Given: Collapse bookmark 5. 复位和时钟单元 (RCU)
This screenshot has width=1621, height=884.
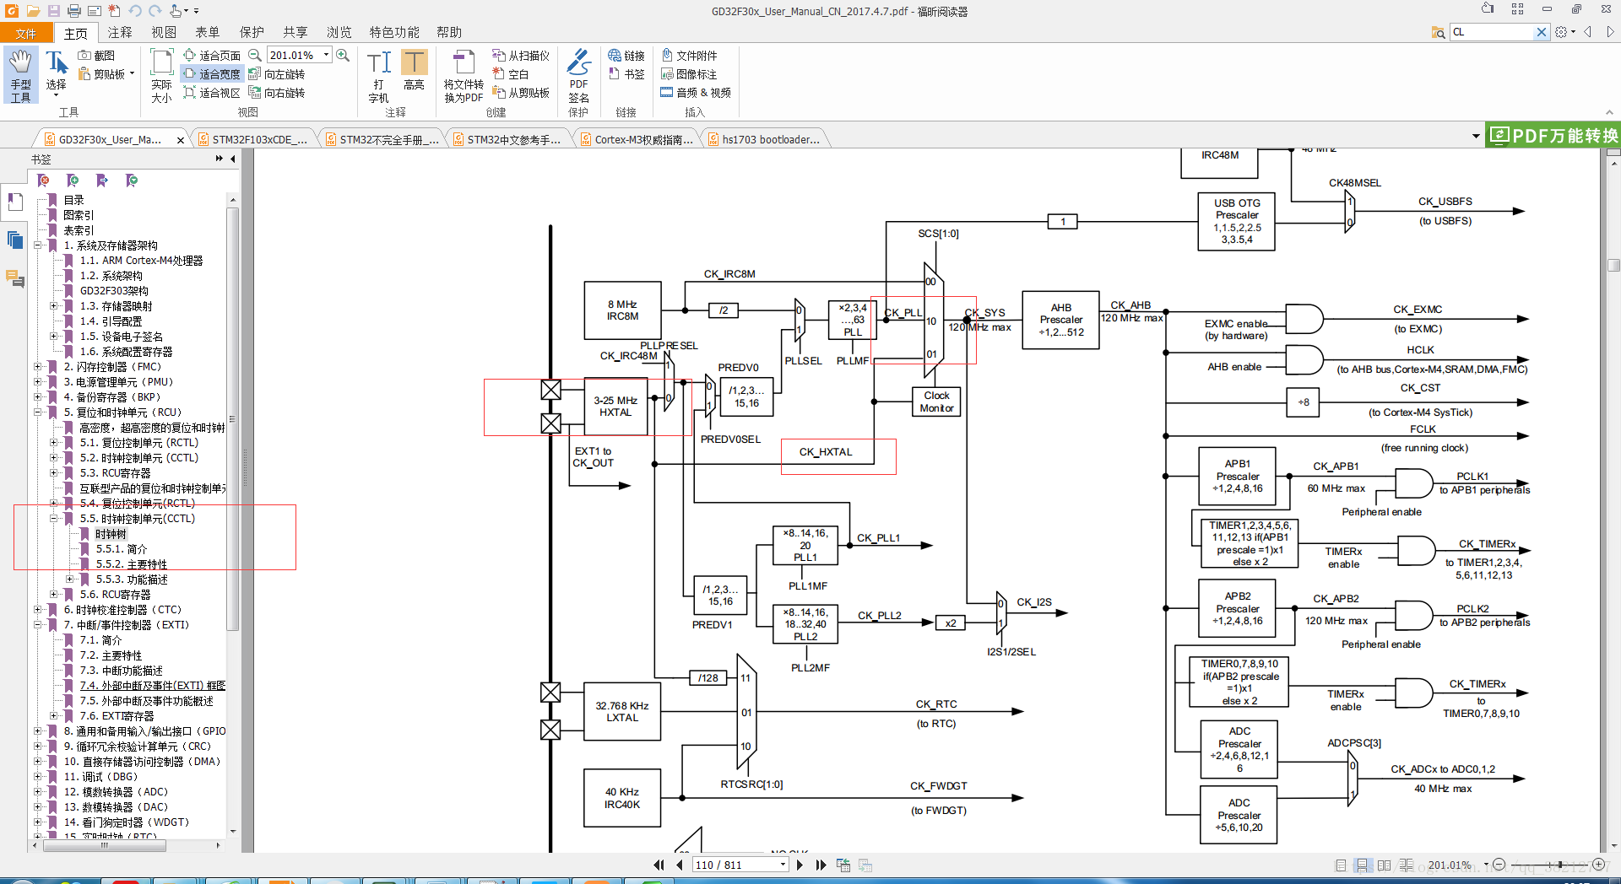Looking at the screenshot, I should point(38,412).
